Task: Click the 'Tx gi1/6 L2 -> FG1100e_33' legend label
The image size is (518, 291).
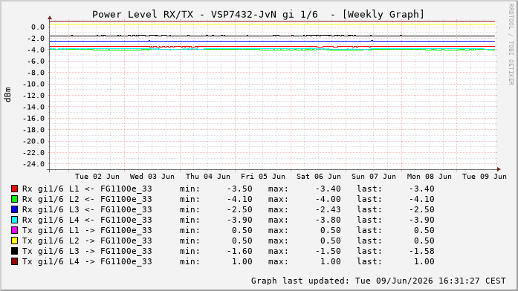Action: pos(87,241)
